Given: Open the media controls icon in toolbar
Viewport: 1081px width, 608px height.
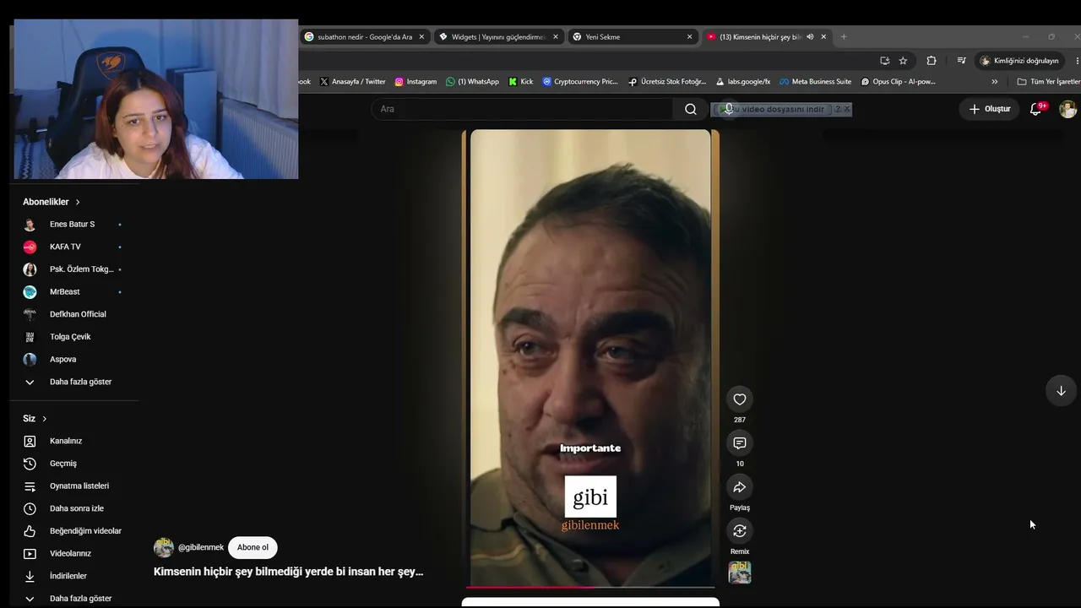Looking at the screenshot, I should (961, 61).
